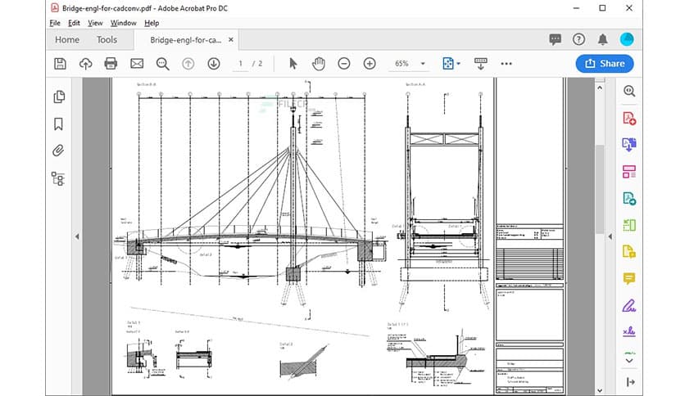Open the Edit menu
The image size is (685, 396).
coord(74,23)
